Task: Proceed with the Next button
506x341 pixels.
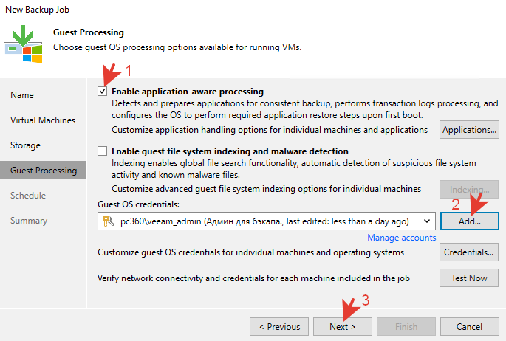Action: 342,326
